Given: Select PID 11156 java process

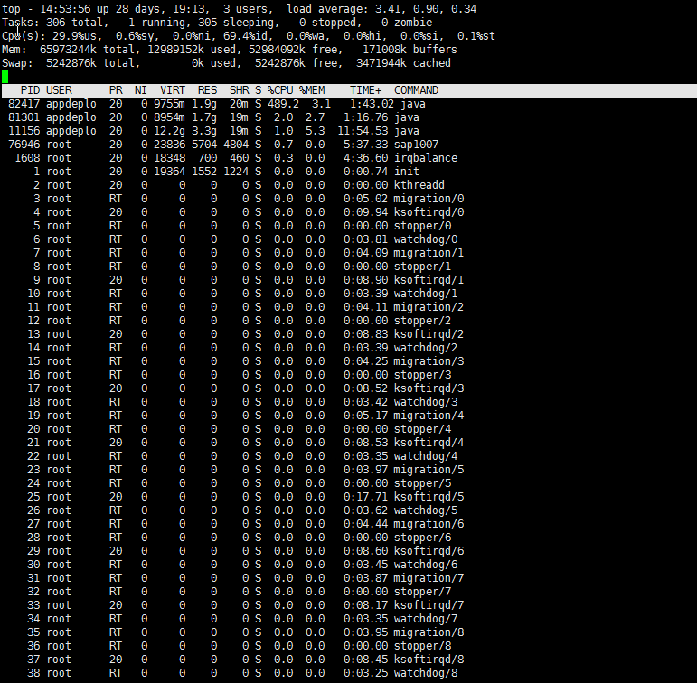Looking at the screenshot, I should [x=24, y=131].
